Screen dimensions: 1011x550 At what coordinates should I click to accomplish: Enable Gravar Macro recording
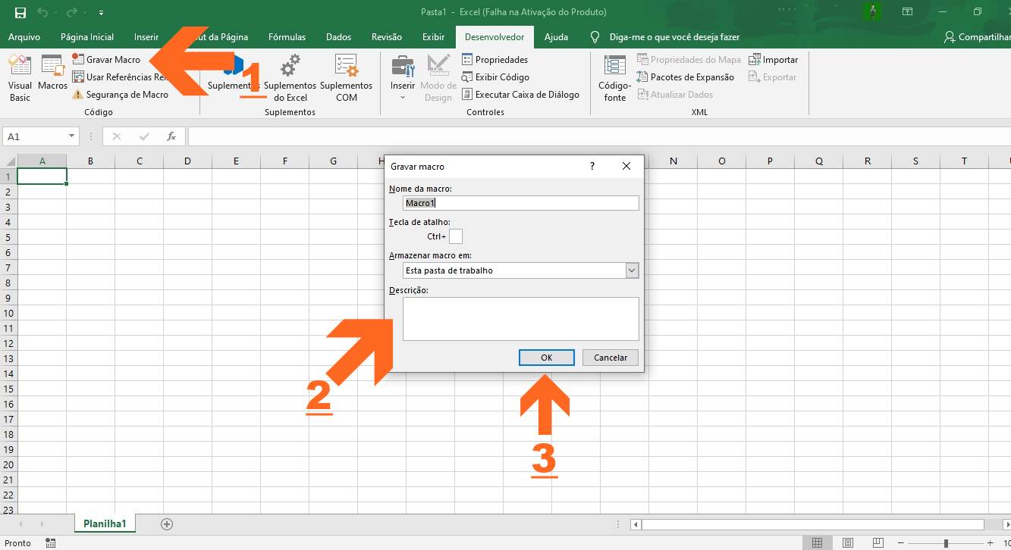(107, 58)
